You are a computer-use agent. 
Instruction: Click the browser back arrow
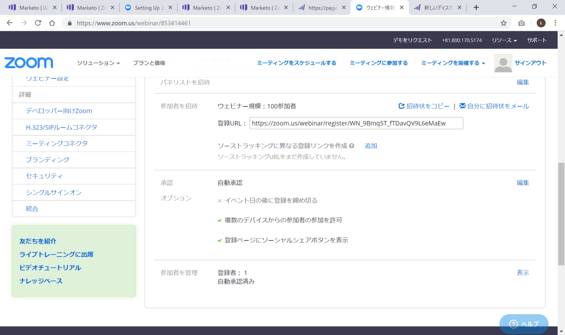pos(10,23)
